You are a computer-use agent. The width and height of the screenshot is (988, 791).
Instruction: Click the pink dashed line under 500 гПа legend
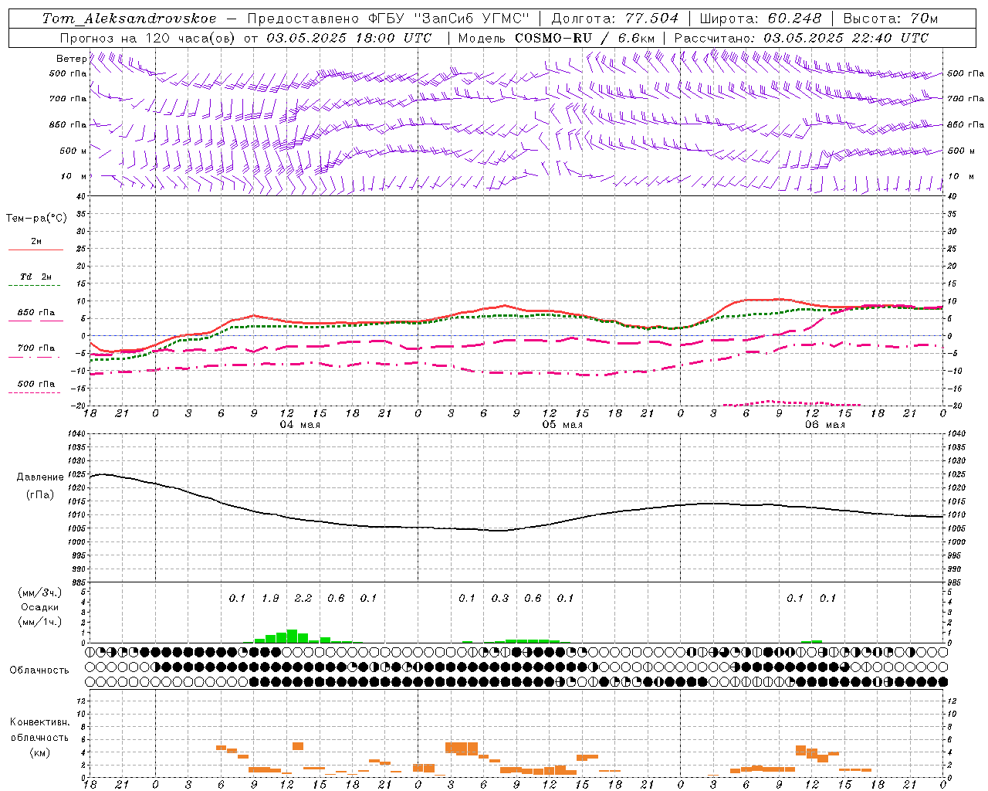coord(34,393)
